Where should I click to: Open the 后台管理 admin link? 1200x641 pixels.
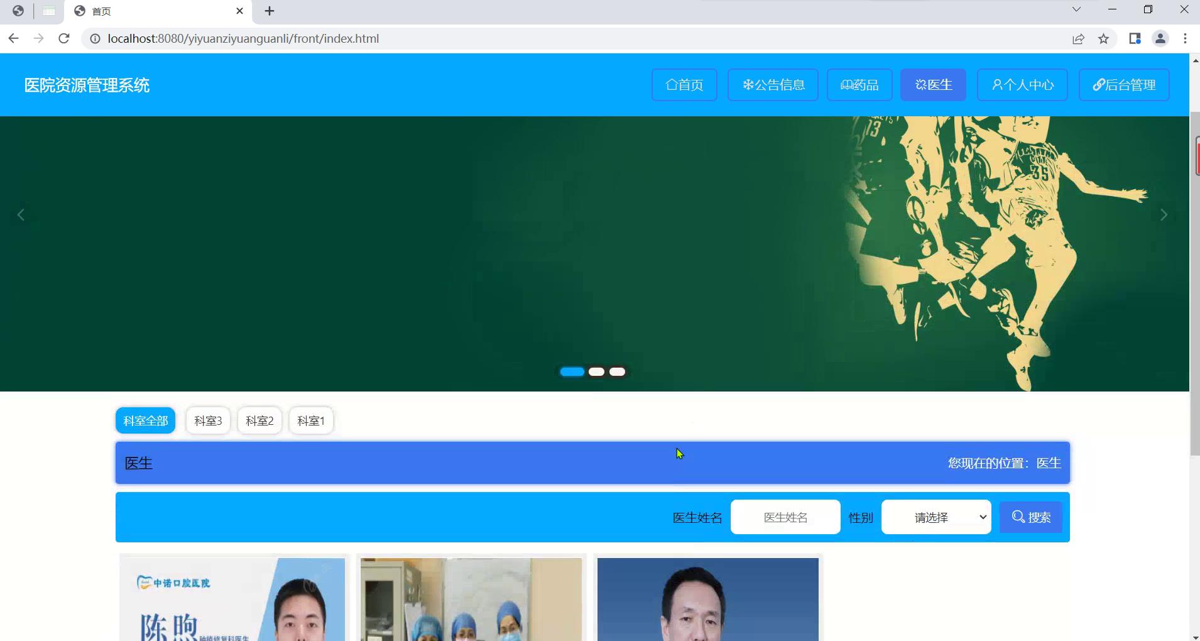point(1123,85)
